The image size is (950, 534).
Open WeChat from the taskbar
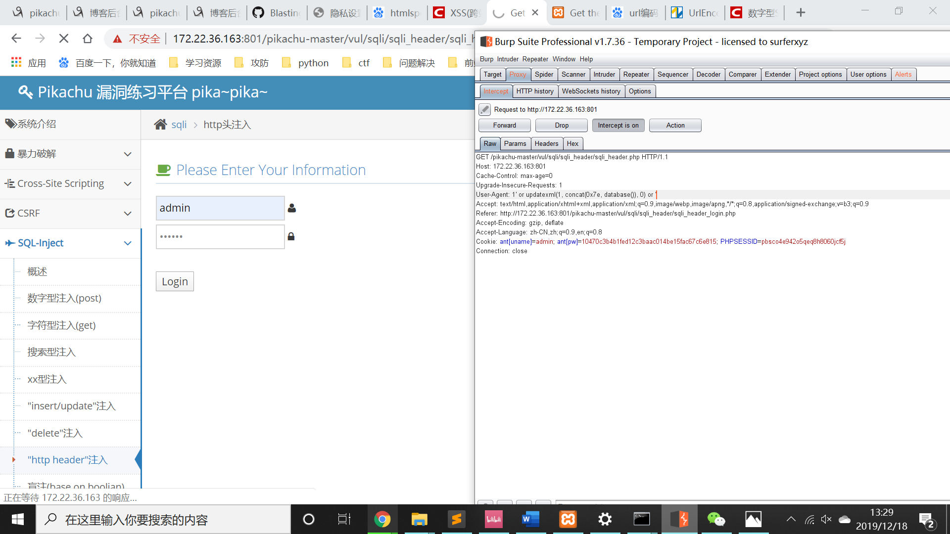click(x=716, y=519)
